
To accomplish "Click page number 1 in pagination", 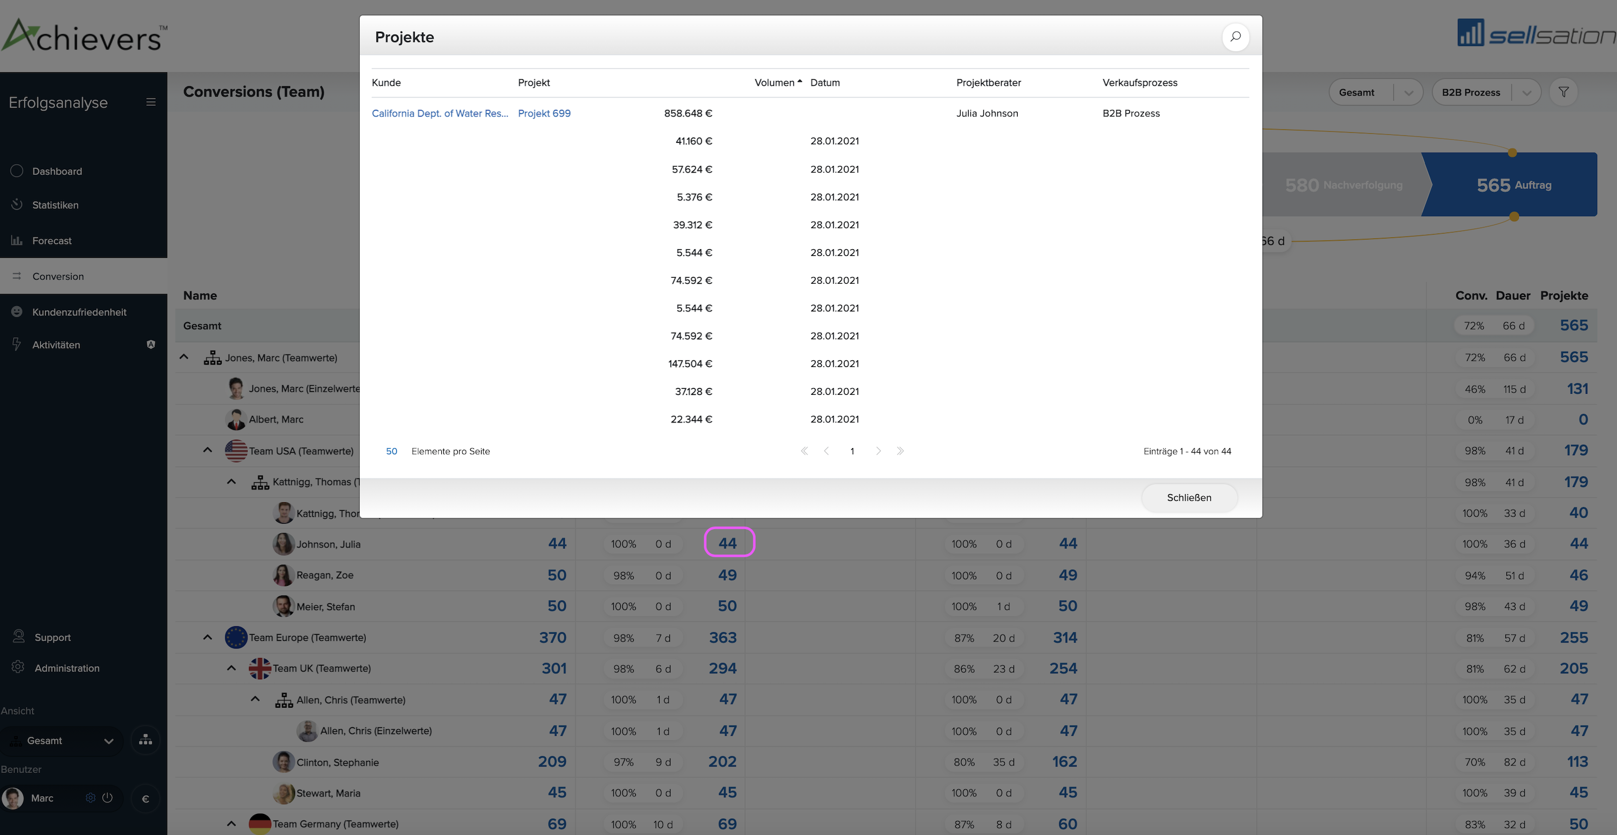I will pyautogui.click(x=852, y=451).
